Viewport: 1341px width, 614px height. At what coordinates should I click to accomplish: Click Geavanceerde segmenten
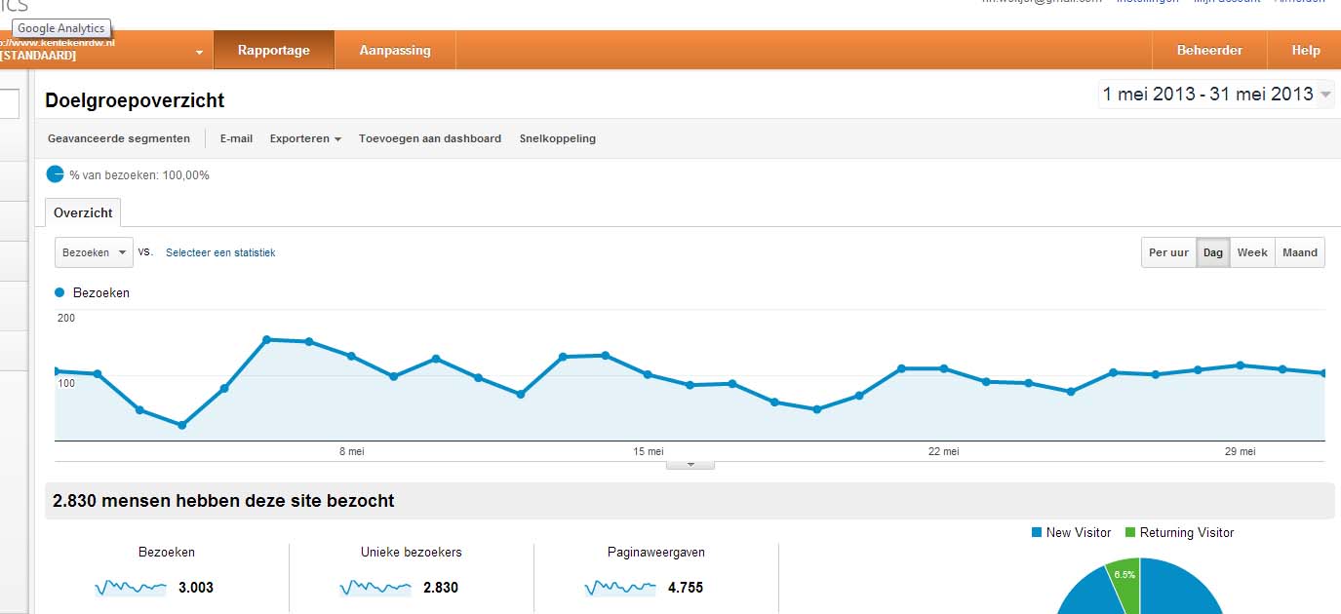[119, 138]
